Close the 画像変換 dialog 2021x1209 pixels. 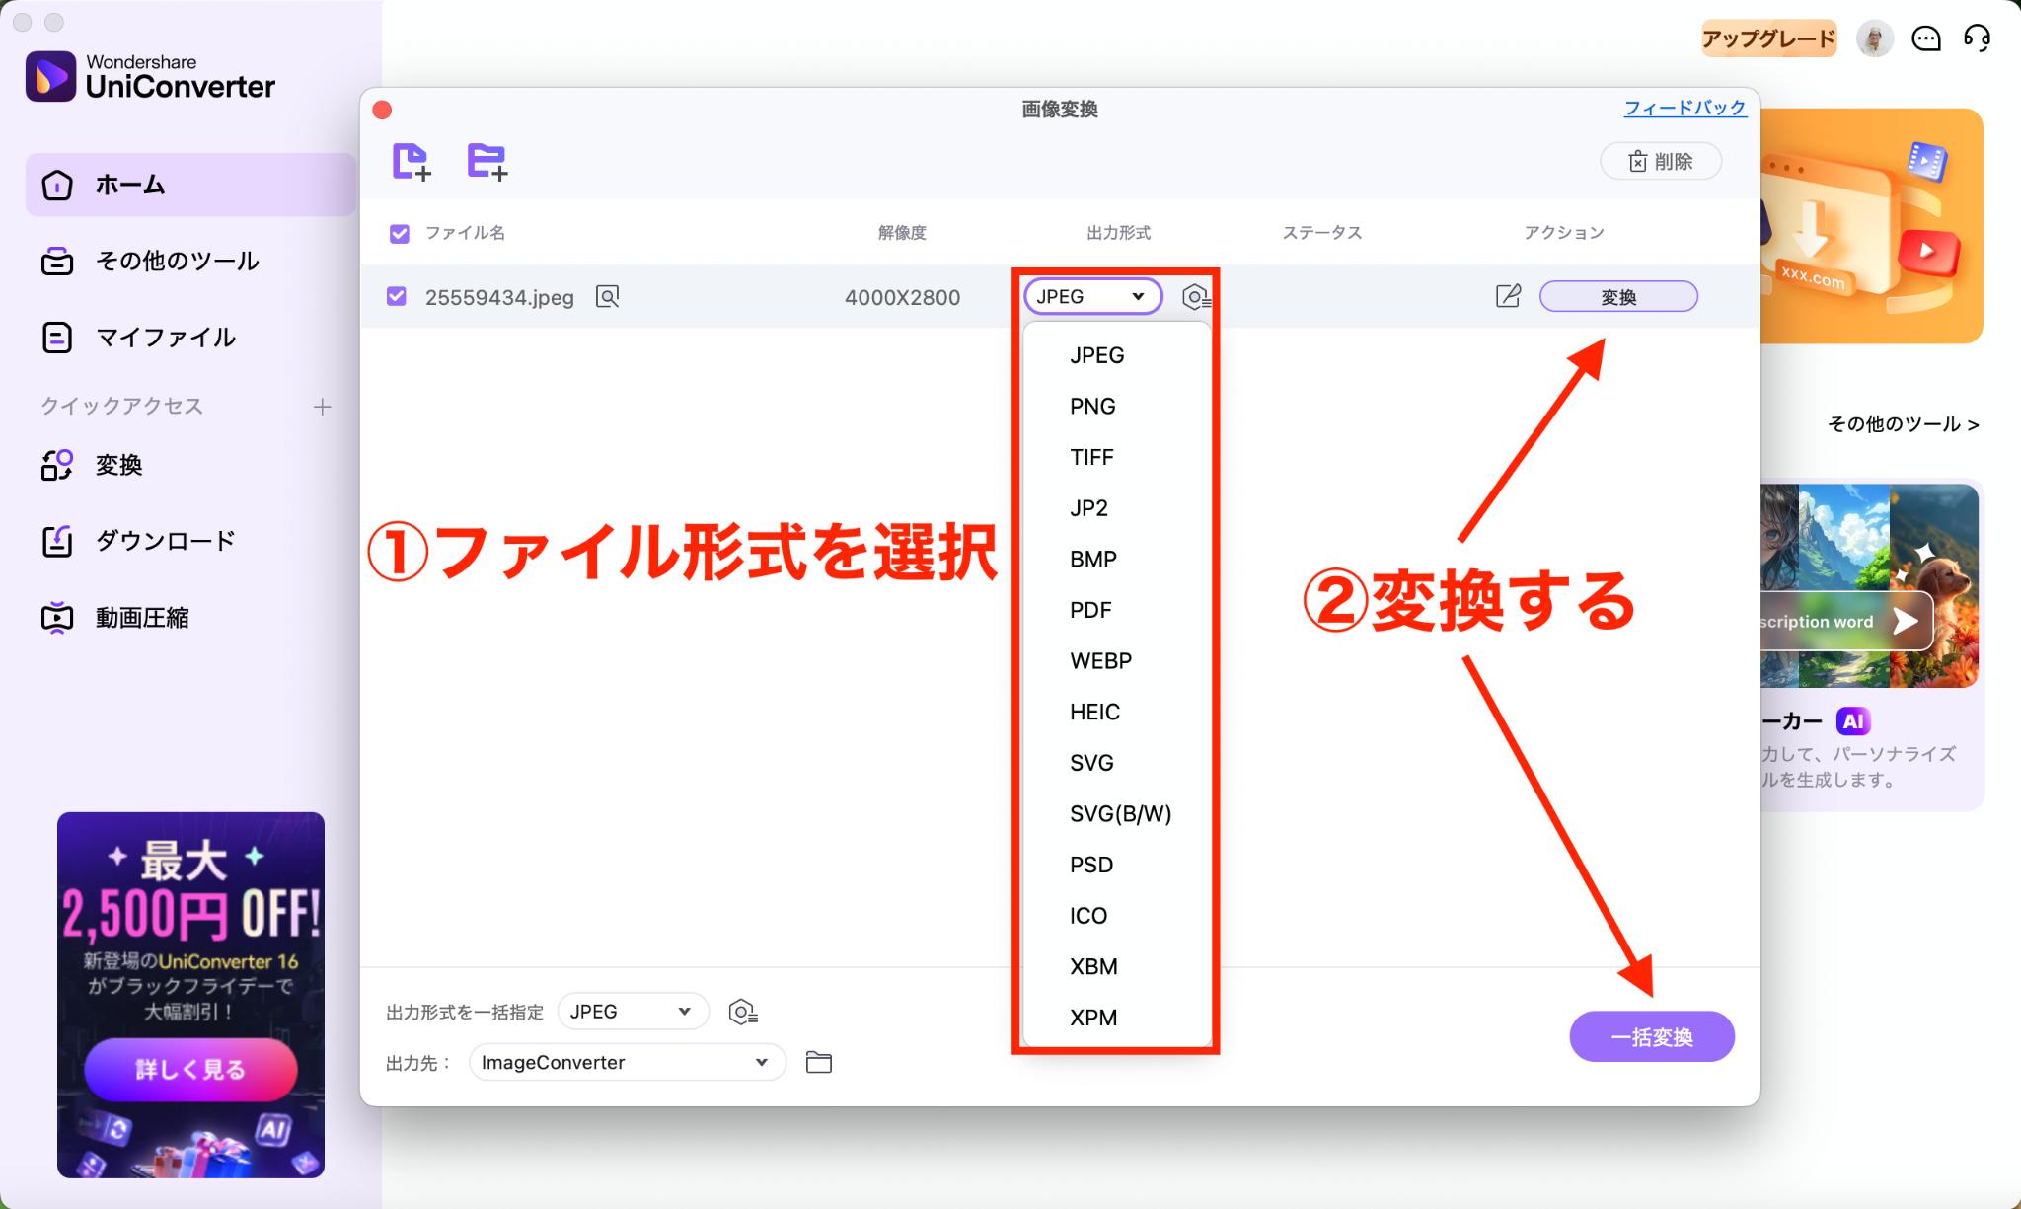pos(382,110)
